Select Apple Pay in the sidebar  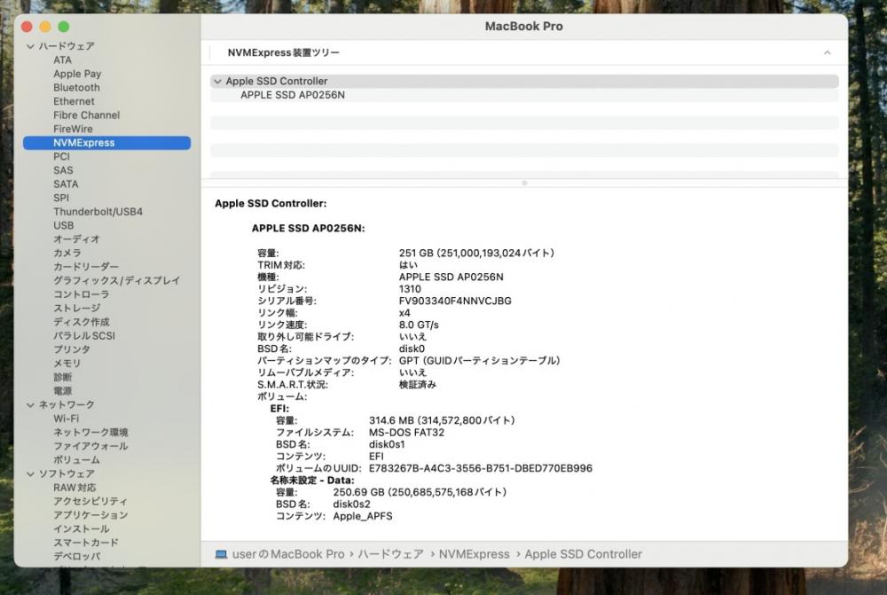coord(77,74)
